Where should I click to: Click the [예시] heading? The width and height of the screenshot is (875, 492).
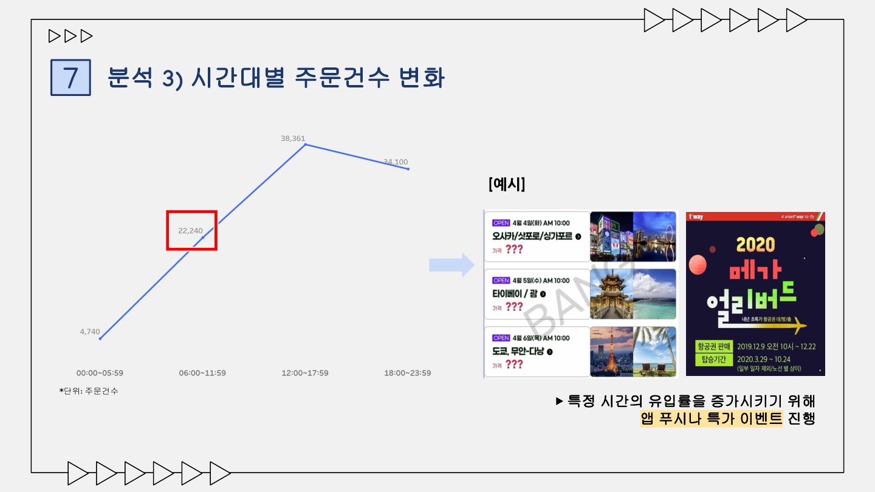pos(507,184)
